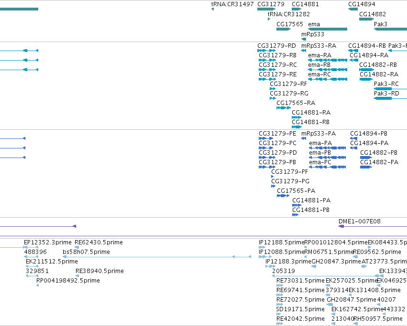The height and width of the screenshot is (326, 407).
Task: Select the tRNA:CR31282 gene label
Action: [289, 14]
